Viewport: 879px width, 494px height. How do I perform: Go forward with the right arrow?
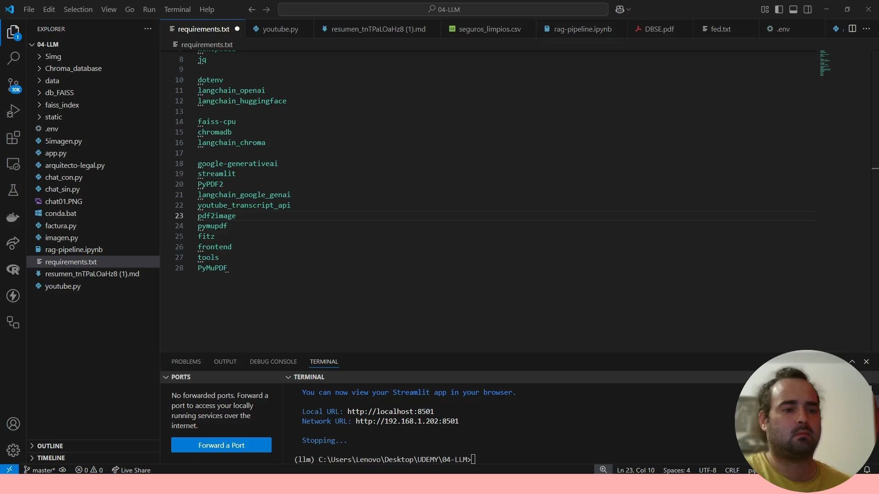266,9
